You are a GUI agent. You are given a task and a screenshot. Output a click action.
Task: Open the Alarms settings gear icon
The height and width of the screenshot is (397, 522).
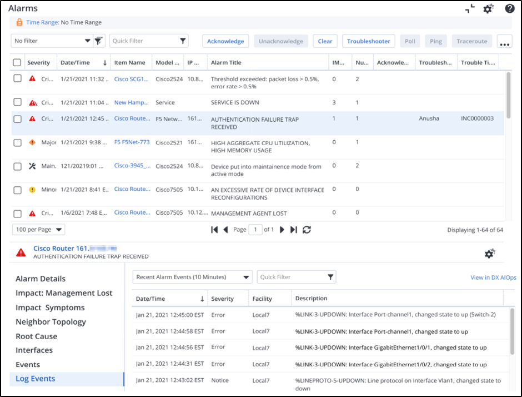pos(488,9)
